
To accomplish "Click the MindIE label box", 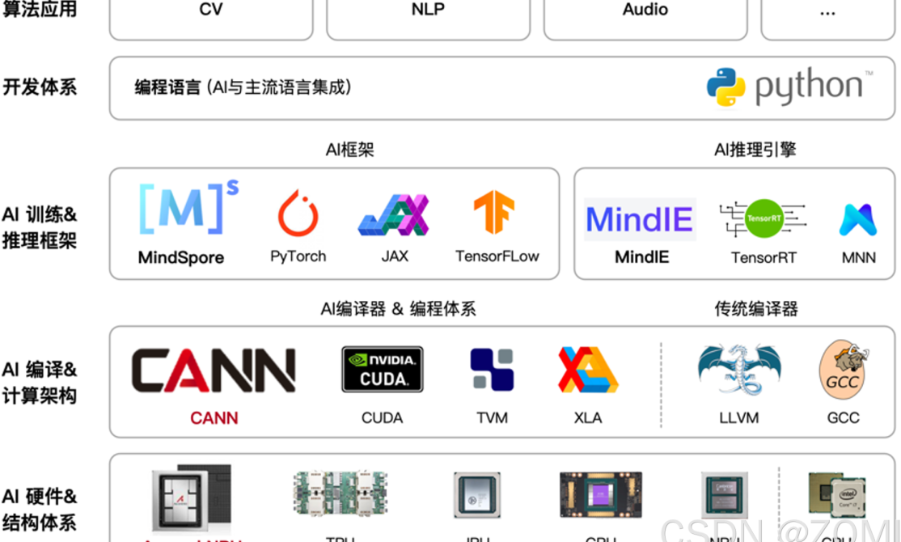I will 639,219.
